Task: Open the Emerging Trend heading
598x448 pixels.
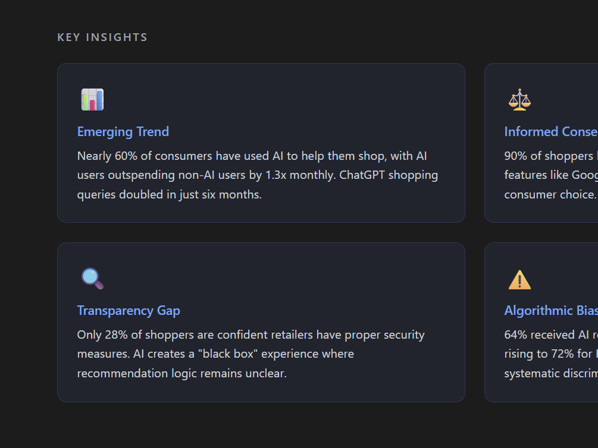Action: (123, 132)
